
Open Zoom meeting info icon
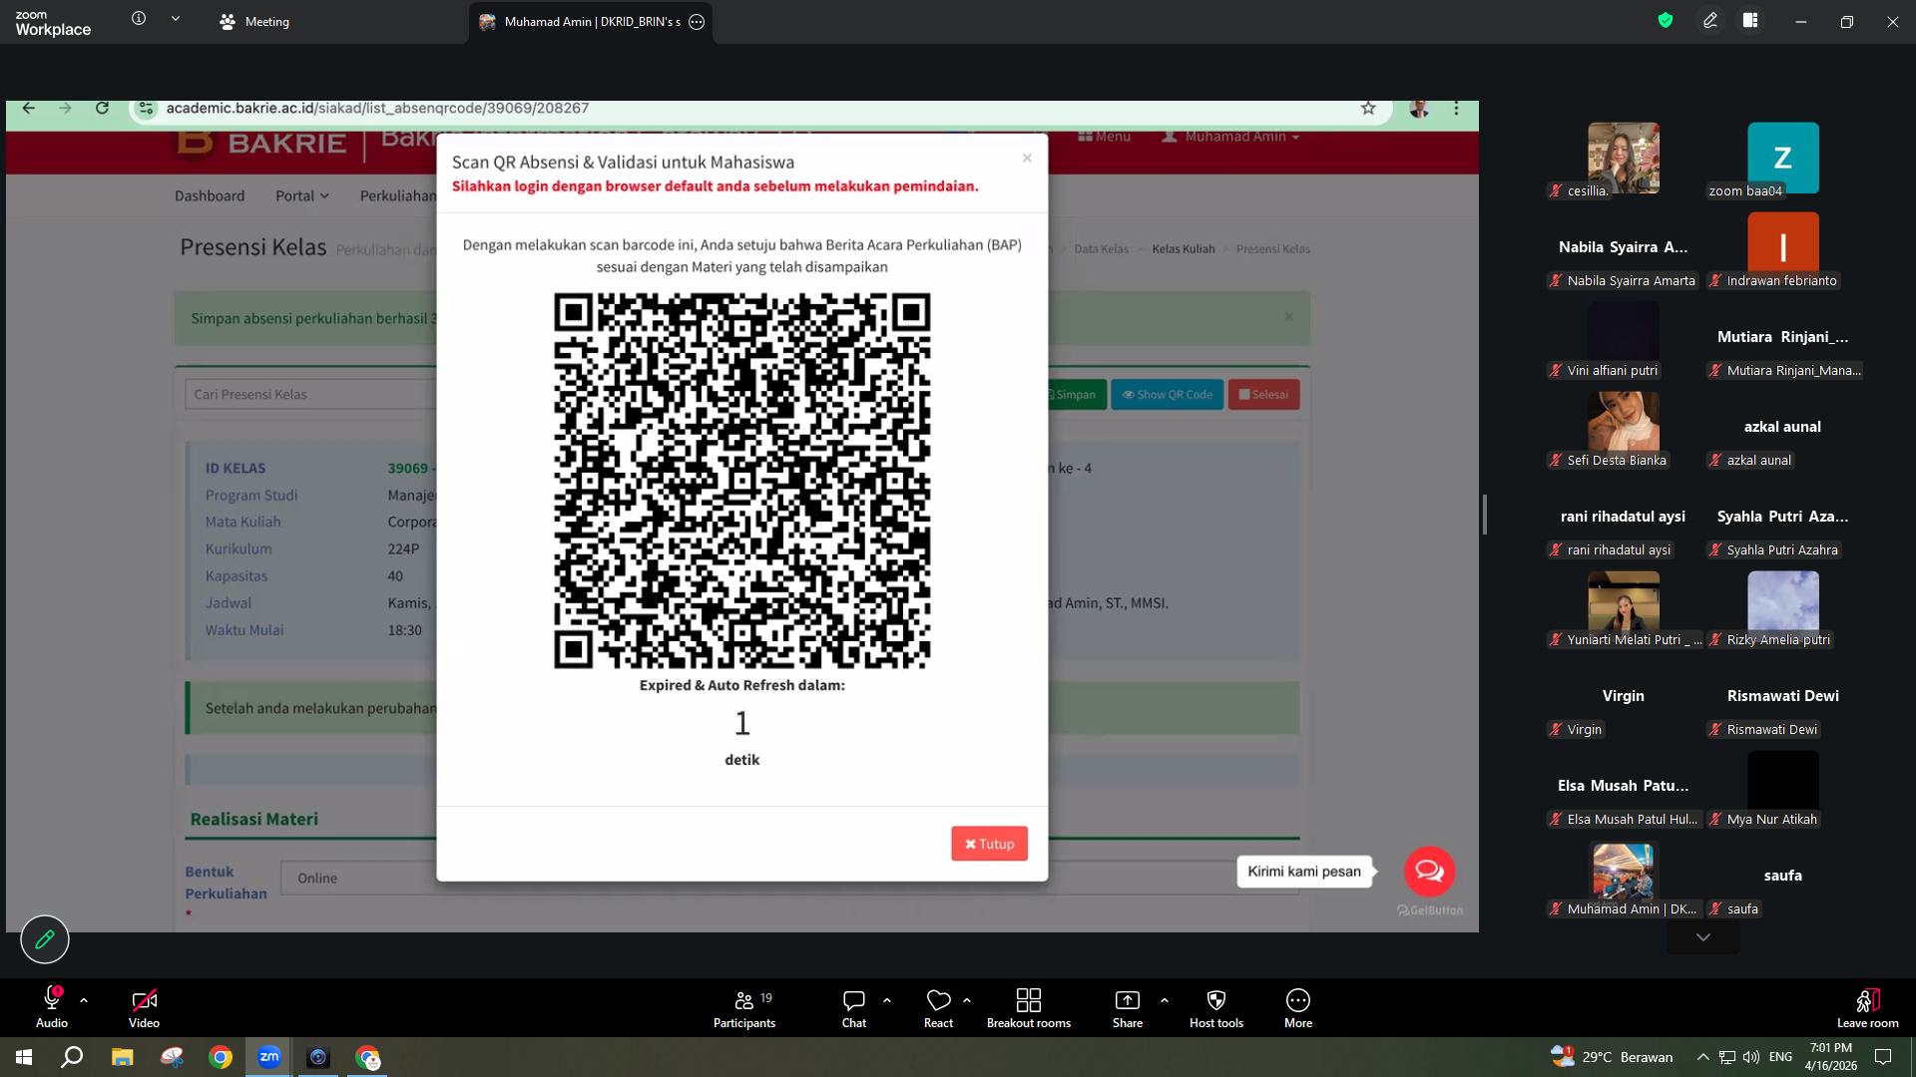click(139, 19)
